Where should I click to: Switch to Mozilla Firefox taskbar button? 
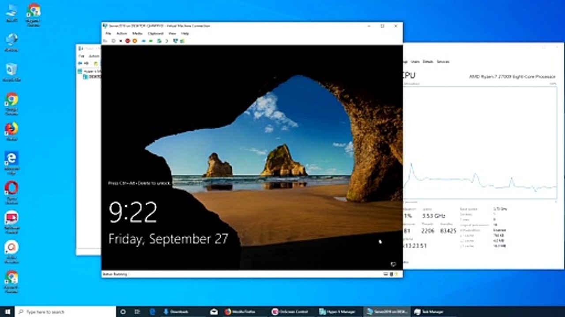pyautogui.click(x=244, y=312)
